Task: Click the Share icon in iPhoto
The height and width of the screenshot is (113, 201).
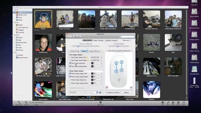Action: click(183, 103)
